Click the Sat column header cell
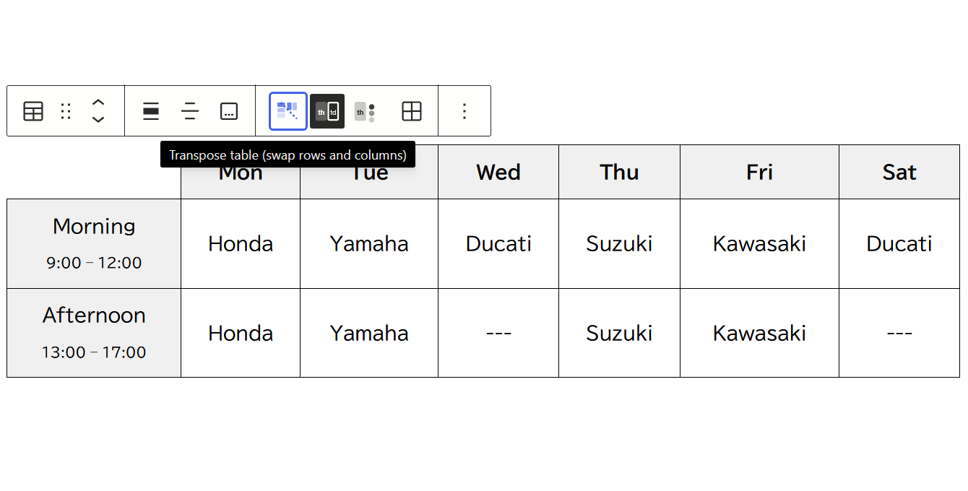The width and height of the screenshot is (968, 491). click(899, 172)
